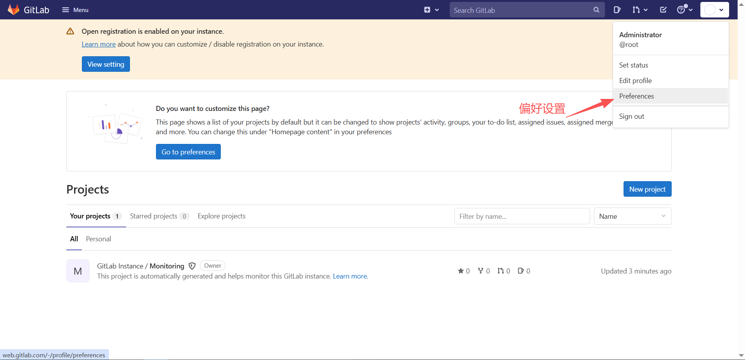
Task: Click the internal visibility shield icon
Action: tap(192, 266)
